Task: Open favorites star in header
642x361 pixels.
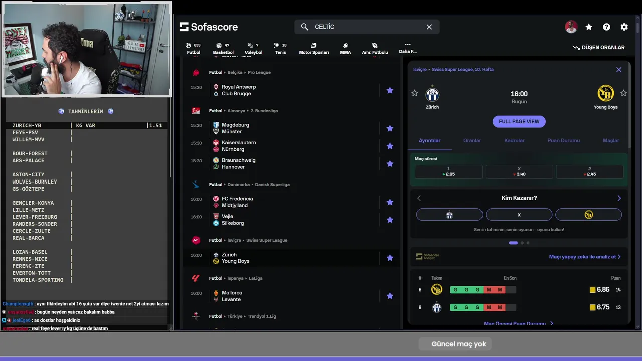Action: point(589,27)
